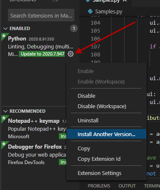Image resolution: width=160 pixels, height=190 pixels.
Task: Open the Python extension gear menu
Action: (71, 54)
